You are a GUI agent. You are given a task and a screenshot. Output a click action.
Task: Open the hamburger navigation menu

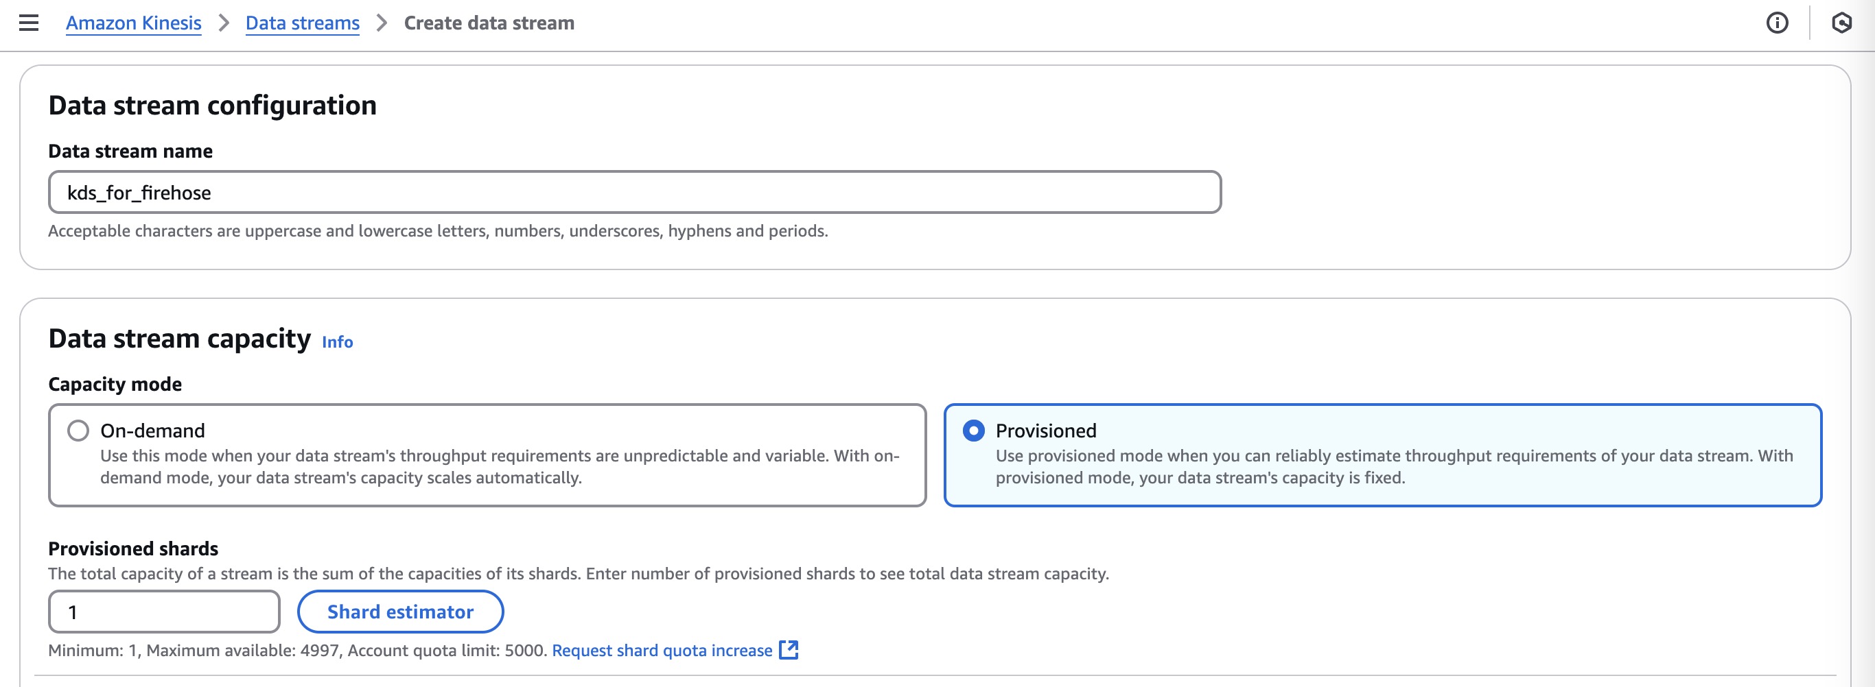(28, 23)
